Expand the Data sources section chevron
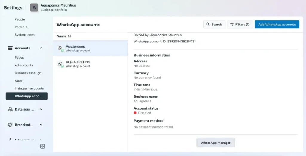 click(x=41, y=109)
